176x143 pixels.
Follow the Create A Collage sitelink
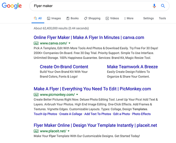(x=71, y=114)
